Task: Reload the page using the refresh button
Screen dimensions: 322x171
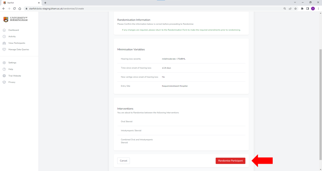Action: tap(14, 9)
